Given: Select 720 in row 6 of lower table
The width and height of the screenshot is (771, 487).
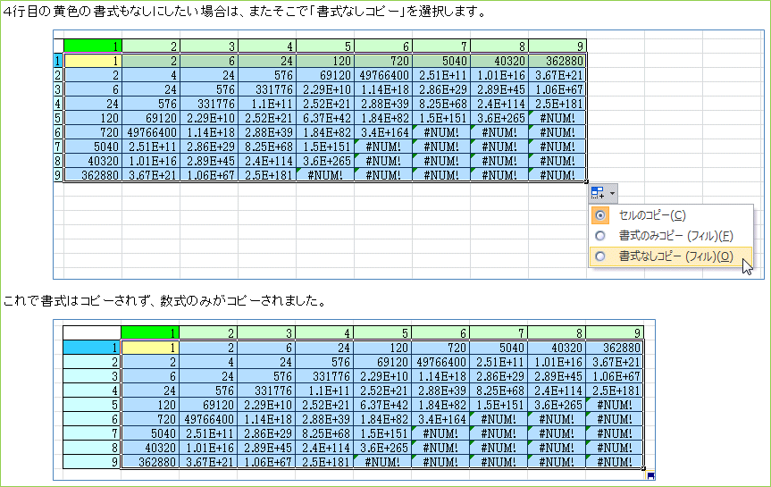Looking at the screenshot, I should [x=150, y=419].
